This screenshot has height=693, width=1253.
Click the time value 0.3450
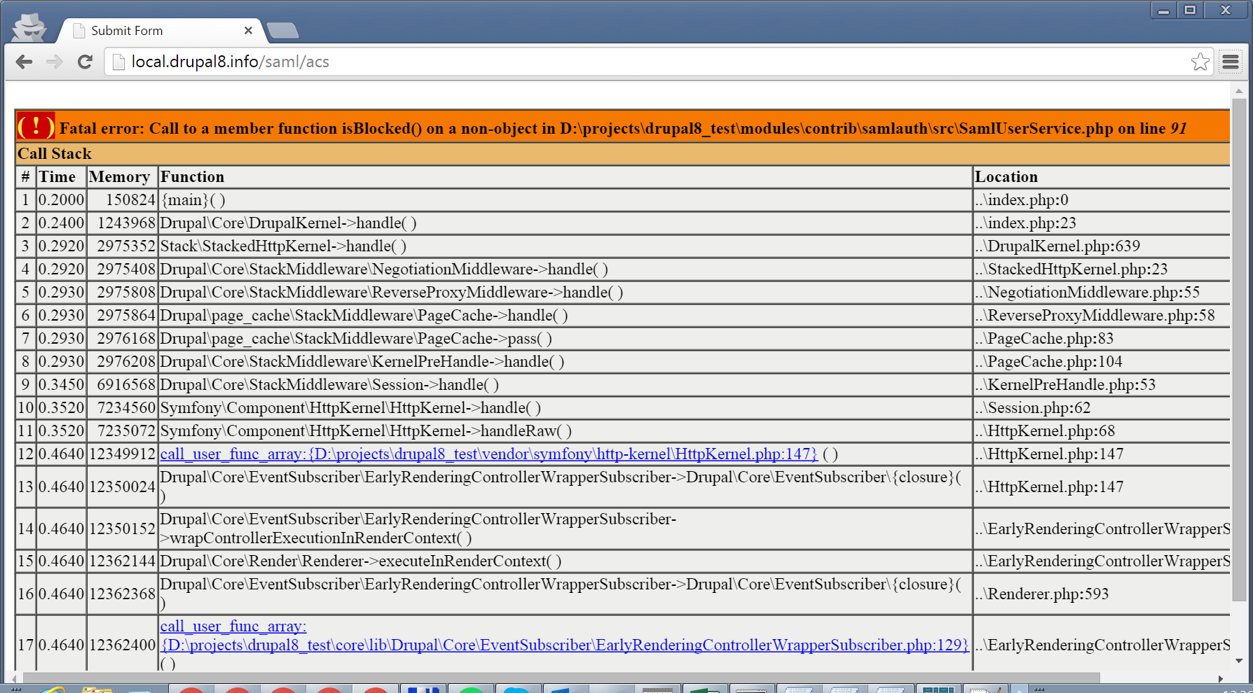[x=62, y=384]
